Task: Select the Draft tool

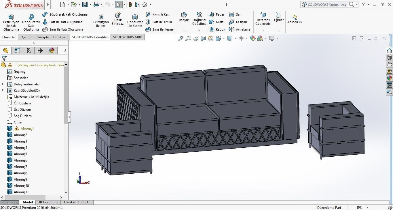Action: [x=216, y=22]
